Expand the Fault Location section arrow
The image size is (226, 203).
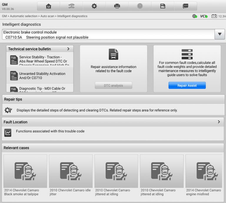click(x=219, y=122)
